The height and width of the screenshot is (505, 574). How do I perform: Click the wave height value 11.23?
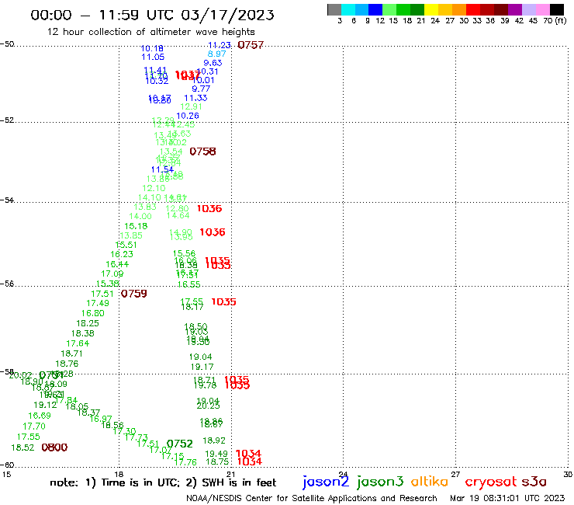[x=220, y=45]
